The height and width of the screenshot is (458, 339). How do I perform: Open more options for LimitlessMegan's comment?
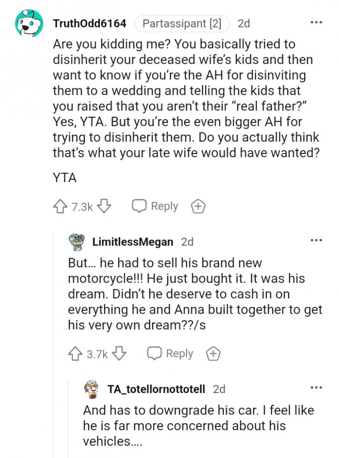[316, 241]
